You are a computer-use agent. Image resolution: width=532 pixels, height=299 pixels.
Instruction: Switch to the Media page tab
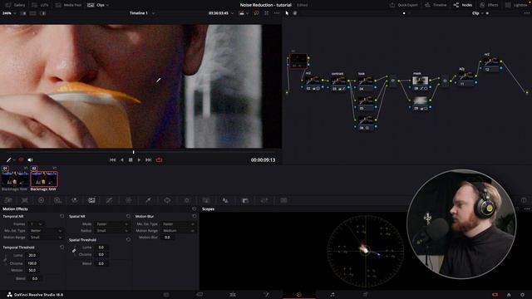(x=166, y=295)
